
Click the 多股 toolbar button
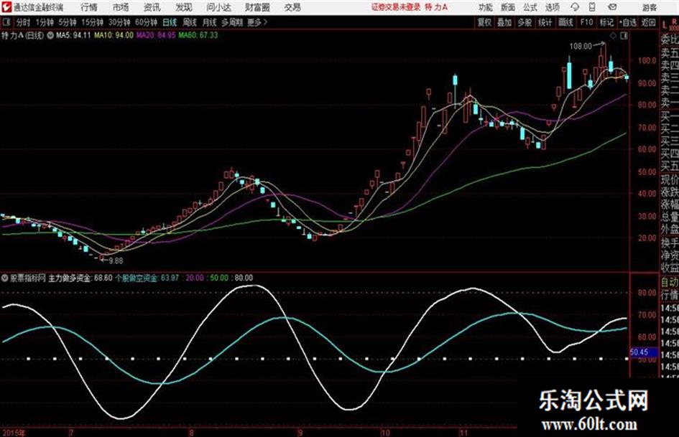[525, 22]
